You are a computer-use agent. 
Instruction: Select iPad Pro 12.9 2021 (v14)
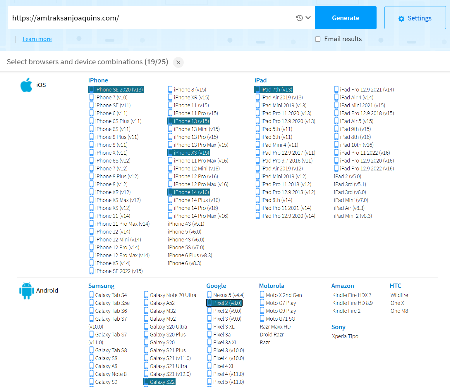coord(364,89)
